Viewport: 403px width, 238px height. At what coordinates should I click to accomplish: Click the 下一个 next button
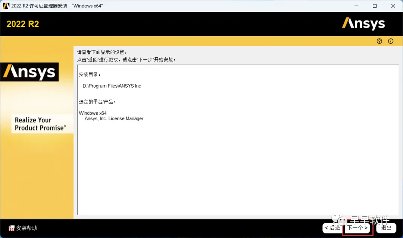point(357,228)
